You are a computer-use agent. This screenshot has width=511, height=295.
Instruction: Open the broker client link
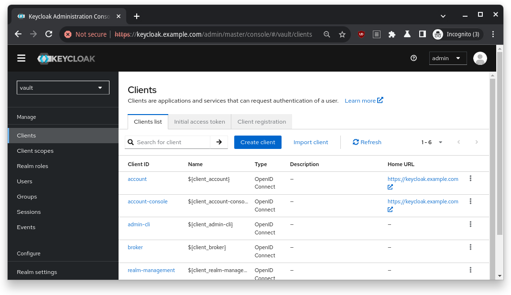(135, 247)
